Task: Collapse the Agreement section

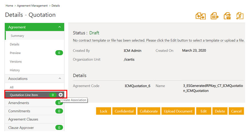Action: pos(60,27)
